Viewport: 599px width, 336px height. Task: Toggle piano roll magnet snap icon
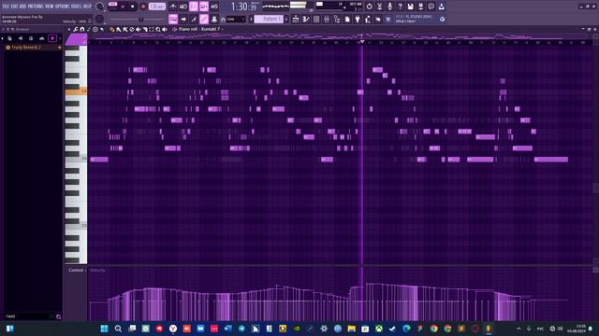[x=81, y=29]
